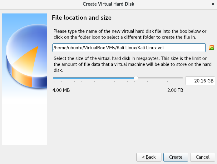This screenshot has width=217, height=164.
Task: Click the Create Virtual Hard Disk title bar
Action: 108,4
